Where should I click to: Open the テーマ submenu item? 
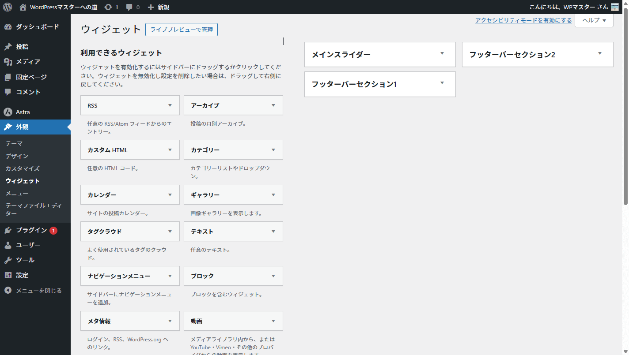click(14, 143)
